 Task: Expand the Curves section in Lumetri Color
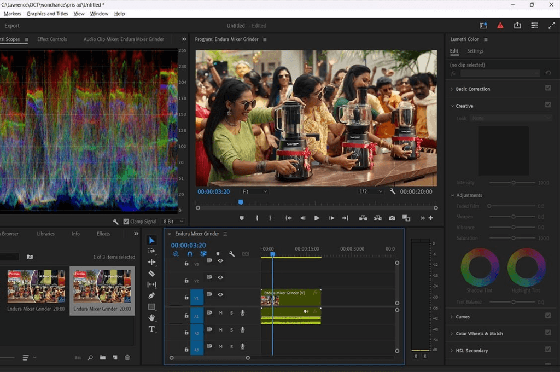462,317
